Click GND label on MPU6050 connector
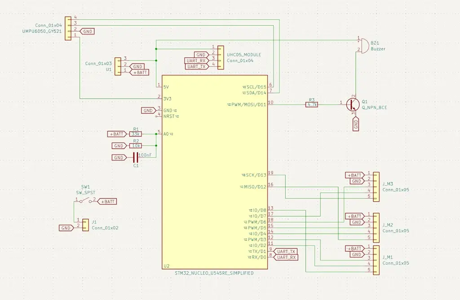This screenshot has width=460, height=300. (x=87, y=31)
